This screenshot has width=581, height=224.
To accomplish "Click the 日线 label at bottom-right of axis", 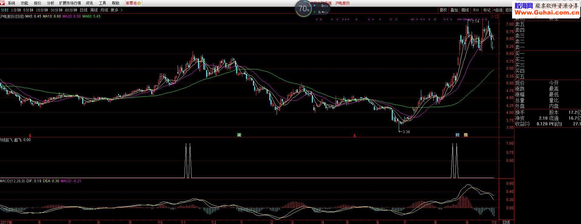I will click(x=506, y=222).
